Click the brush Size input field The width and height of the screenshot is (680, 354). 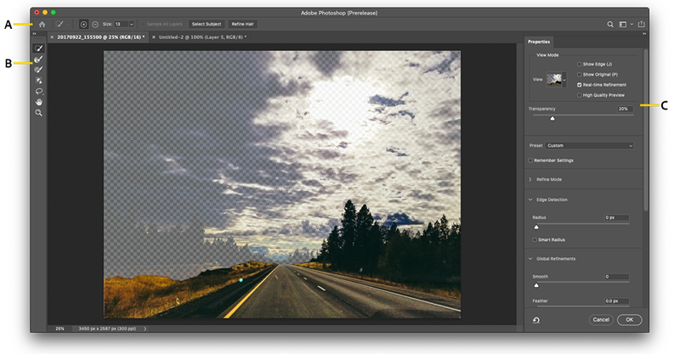pyautogui.click(x=121, y=25)
